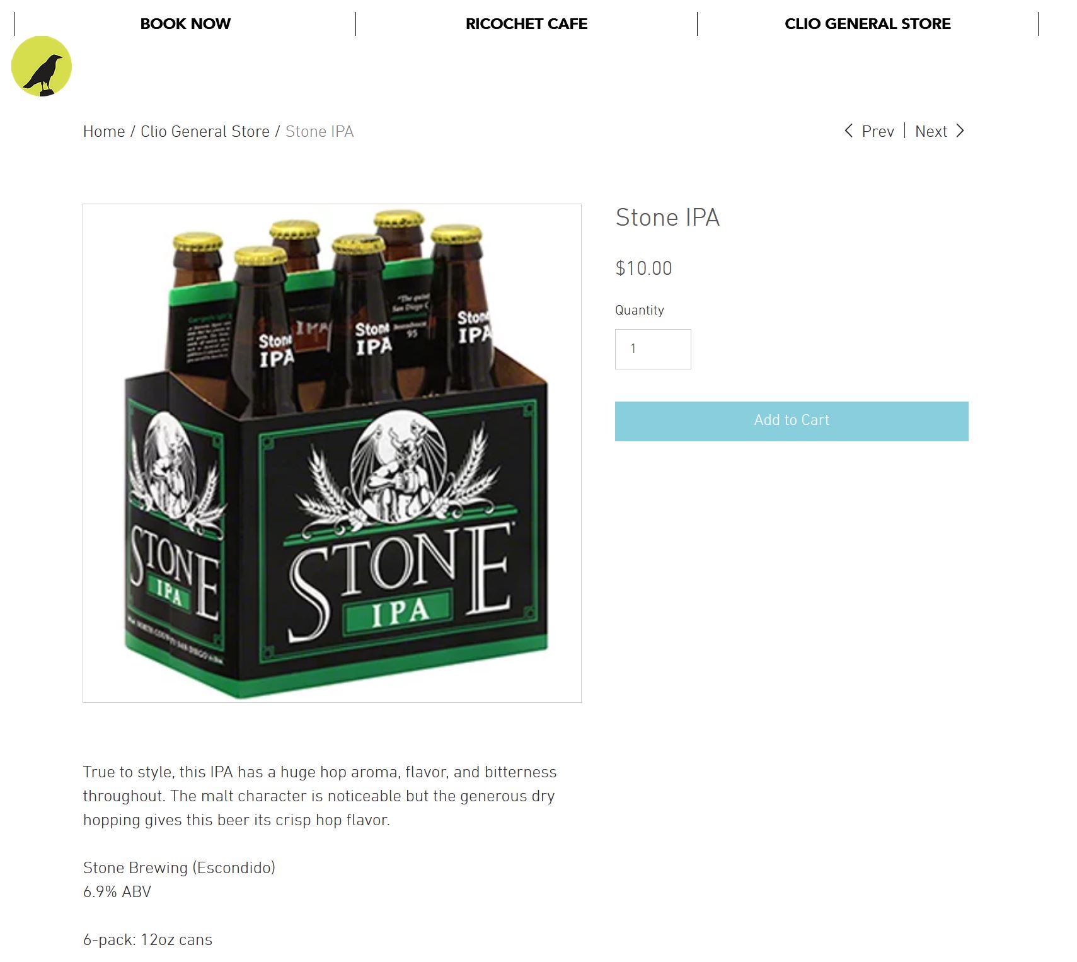Click the Stone Brewing (Escondido) text
The image size is (1077, 962).
pyautogui.click(x=179, y=868)
